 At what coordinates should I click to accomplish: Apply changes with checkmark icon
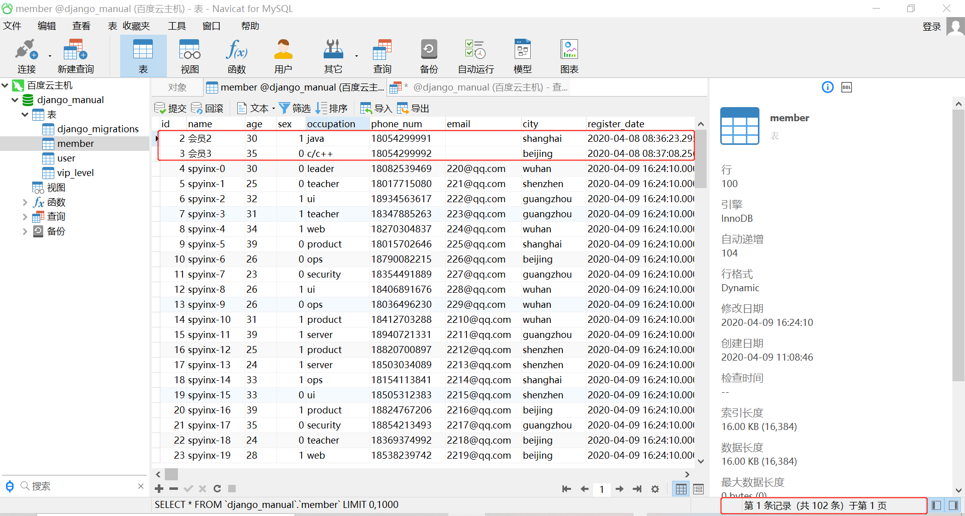click(188, 489)
